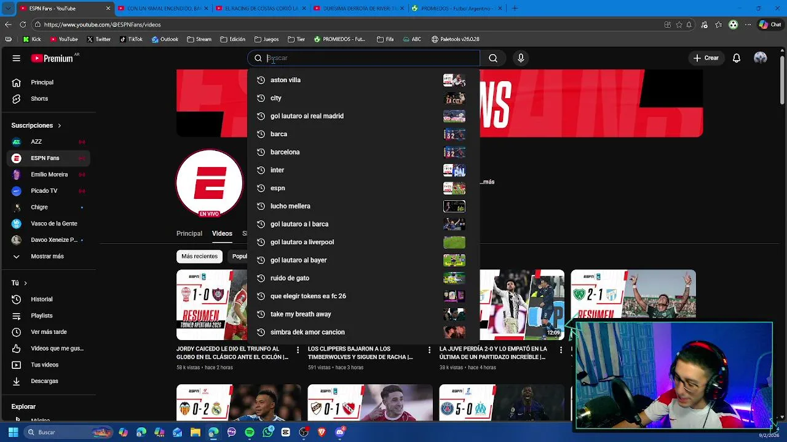The width and height of the screenshot is (787, 442).
Task: Open the YouTube hamburger guide menu
Action: coord(17,58)
